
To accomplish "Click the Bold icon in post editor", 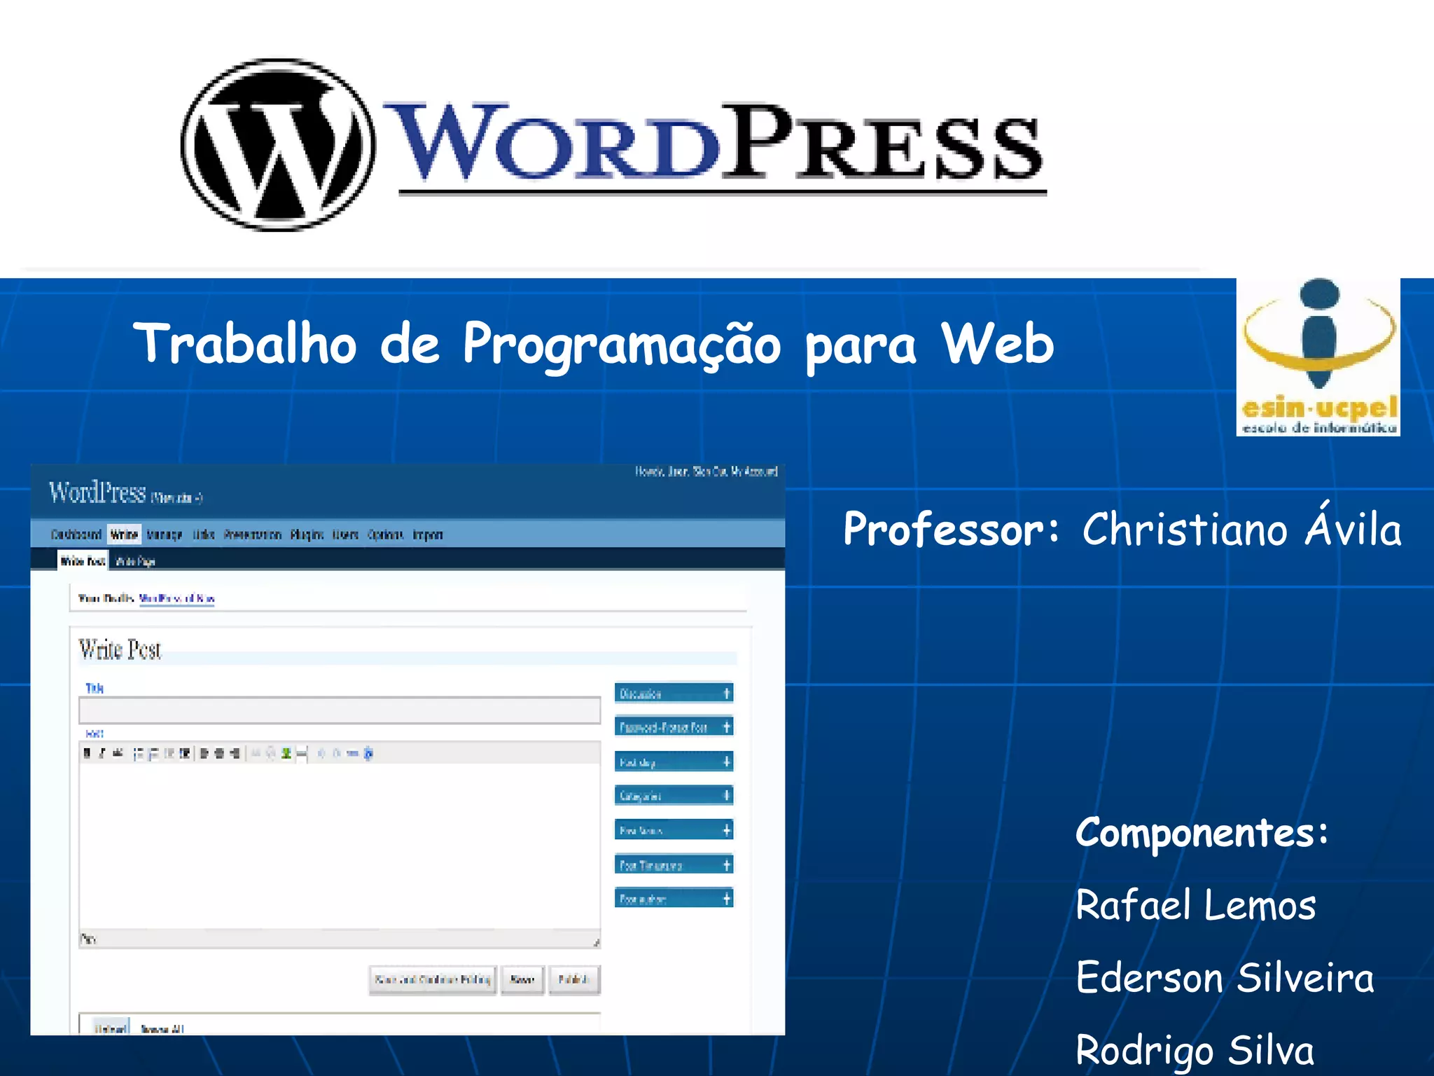I will 87,754.
